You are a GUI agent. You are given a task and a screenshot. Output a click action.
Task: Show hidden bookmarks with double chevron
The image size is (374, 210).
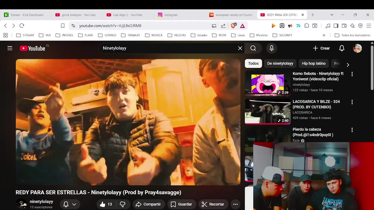(x=324, y=35)
